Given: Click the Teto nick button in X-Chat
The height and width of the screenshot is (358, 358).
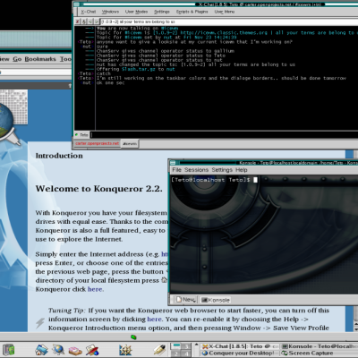Looking at the screenshot, I should pyautogui.click(x=81, y=135).
